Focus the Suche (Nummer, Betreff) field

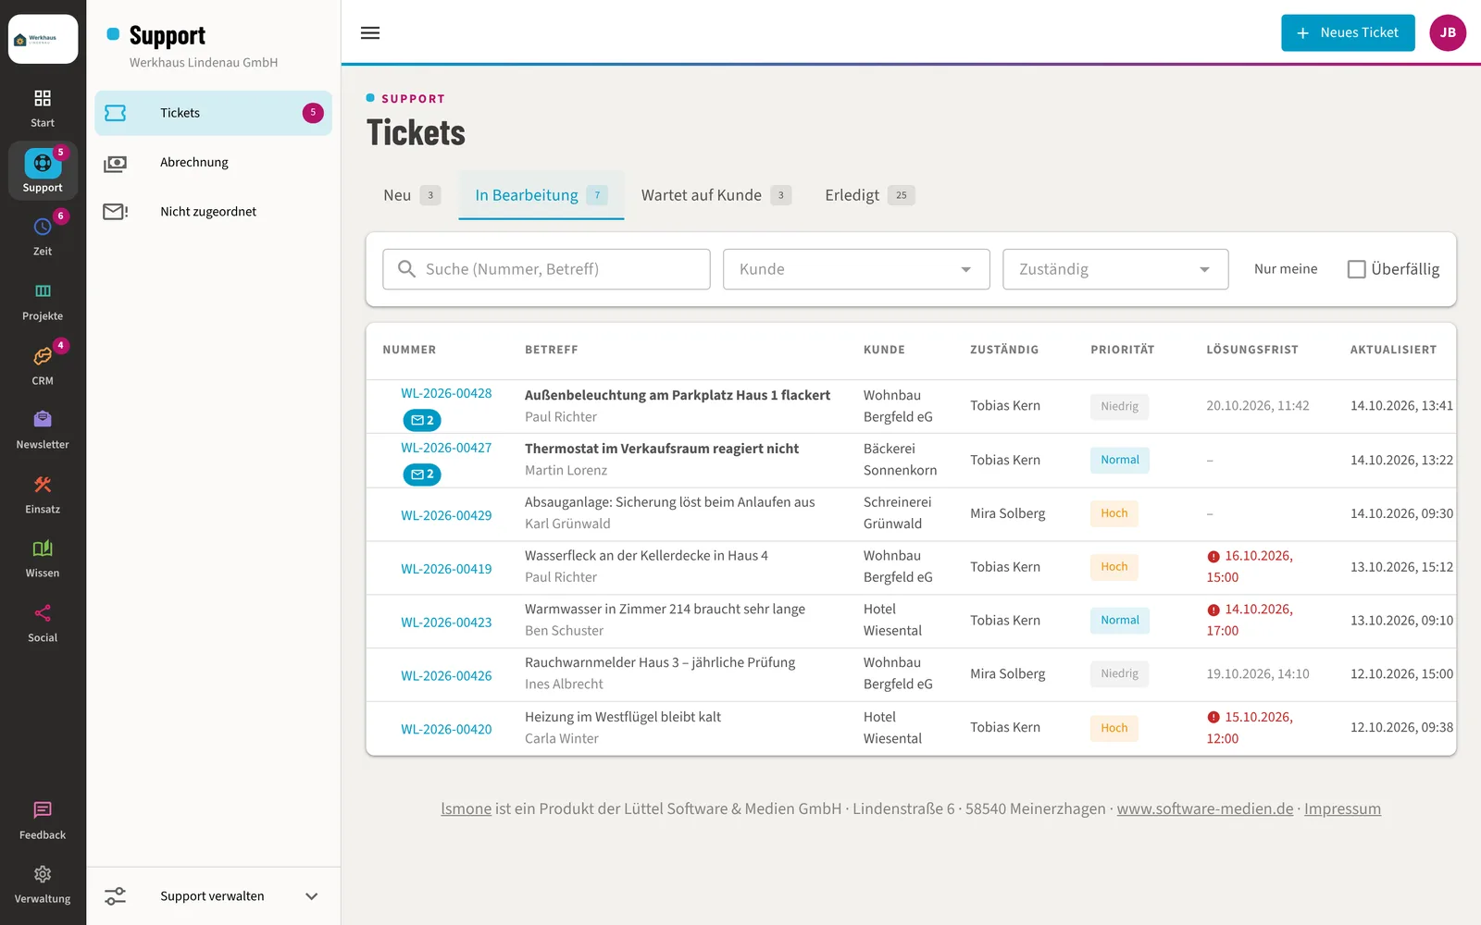pos(546,269)
